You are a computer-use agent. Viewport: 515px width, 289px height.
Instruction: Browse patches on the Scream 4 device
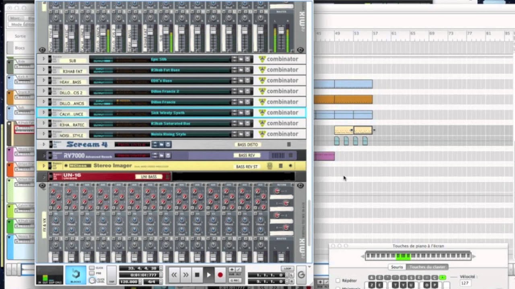tap(161, 144)
